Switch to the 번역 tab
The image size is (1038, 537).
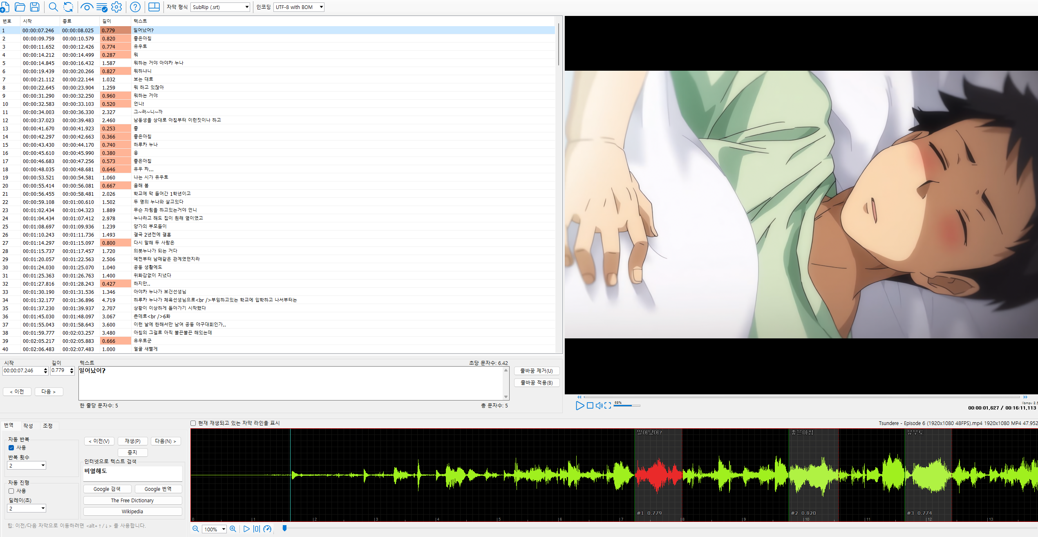[9, 425]
